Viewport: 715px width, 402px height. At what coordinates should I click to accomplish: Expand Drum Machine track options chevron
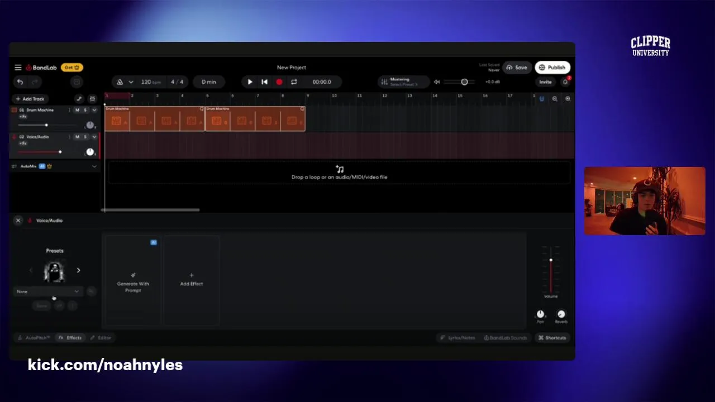(94, 110)
